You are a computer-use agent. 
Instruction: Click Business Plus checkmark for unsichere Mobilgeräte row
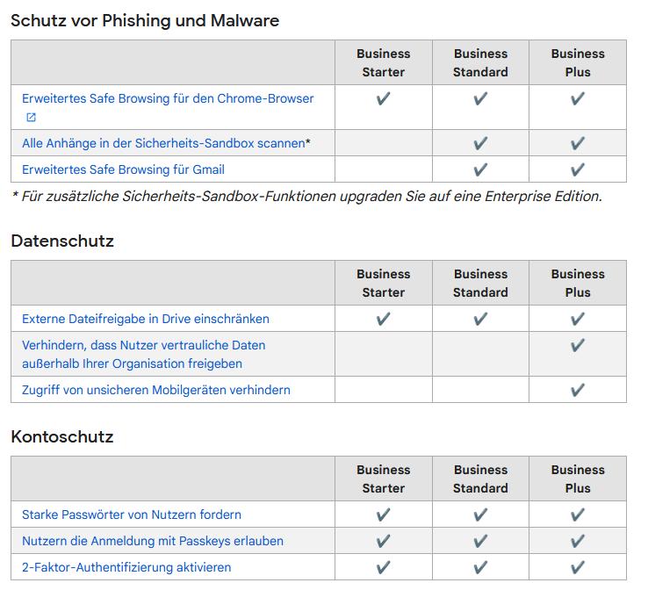(x=578, y=391)
